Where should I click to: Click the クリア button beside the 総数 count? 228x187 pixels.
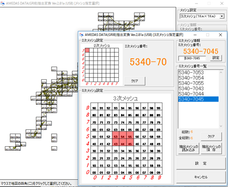click(x=211, y=137)
